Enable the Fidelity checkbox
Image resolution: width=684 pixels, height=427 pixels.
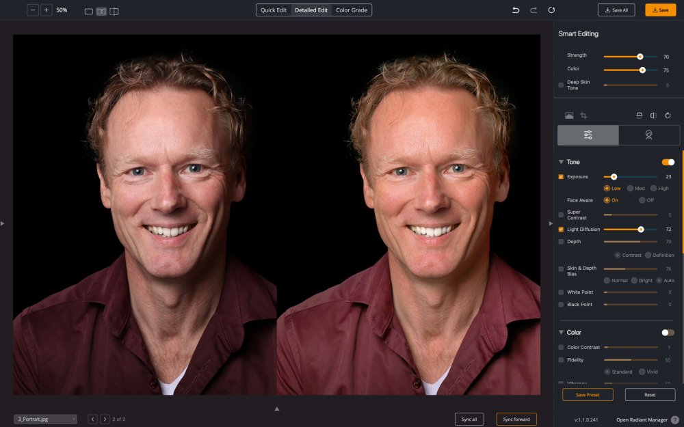[561, 360]
